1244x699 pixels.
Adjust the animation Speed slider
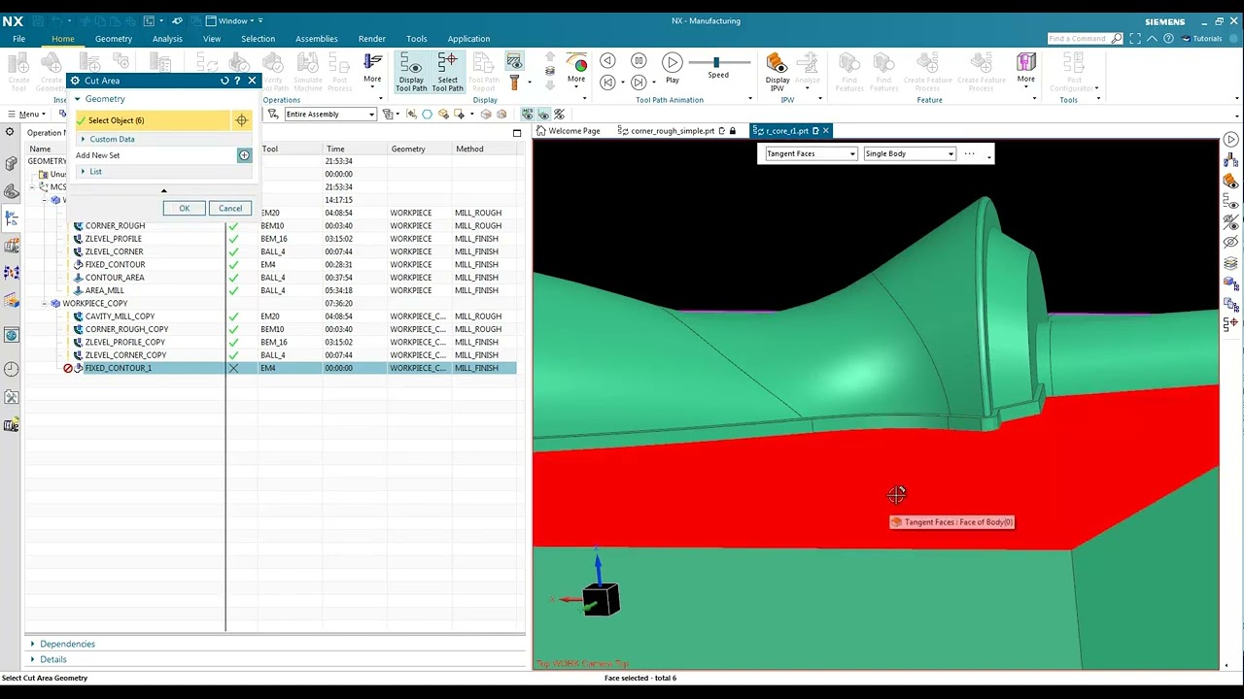717,62
